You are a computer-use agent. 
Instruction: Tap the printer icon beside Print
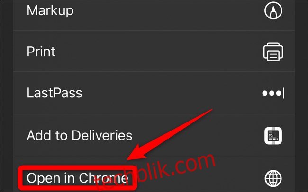click(273, 52)
